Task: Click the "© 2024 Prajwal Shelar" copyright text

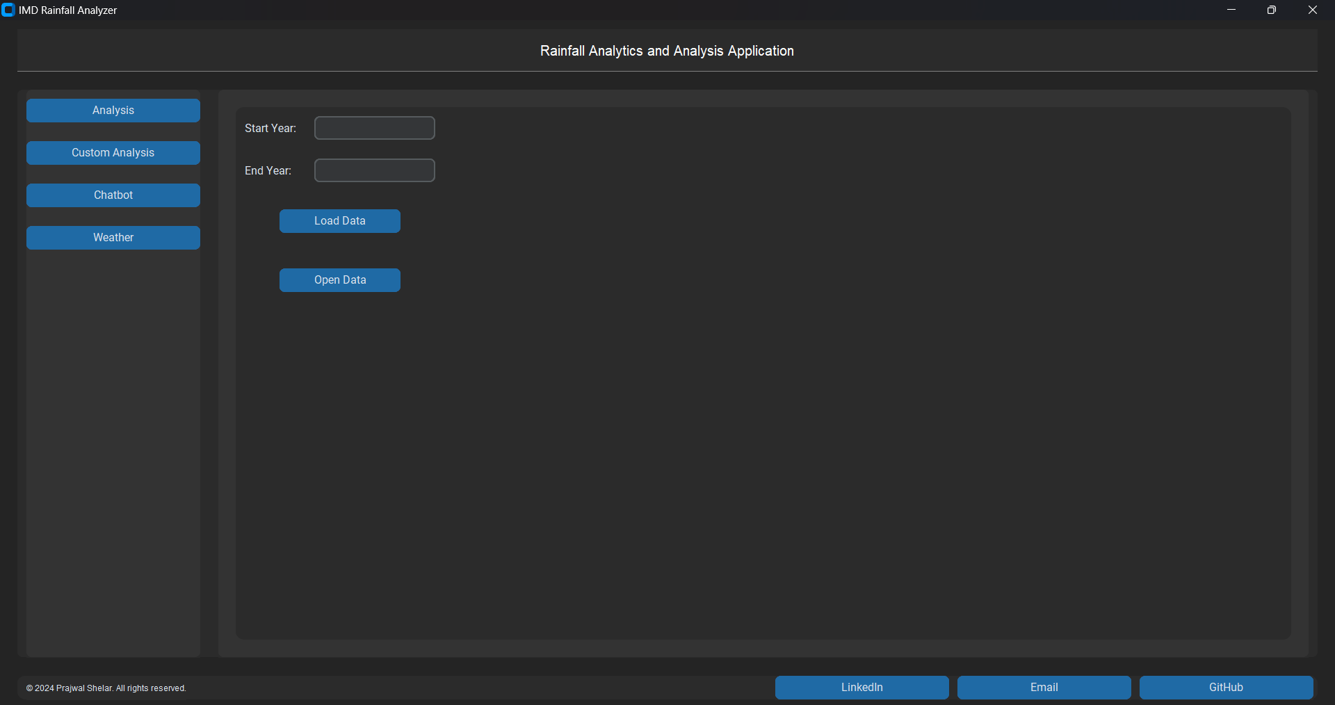Action: point(106,688)
